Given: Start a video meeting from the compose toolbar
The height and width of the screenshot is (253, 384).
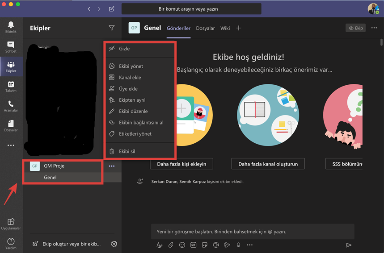Looking at the screenshot, I should pos(216,245).
